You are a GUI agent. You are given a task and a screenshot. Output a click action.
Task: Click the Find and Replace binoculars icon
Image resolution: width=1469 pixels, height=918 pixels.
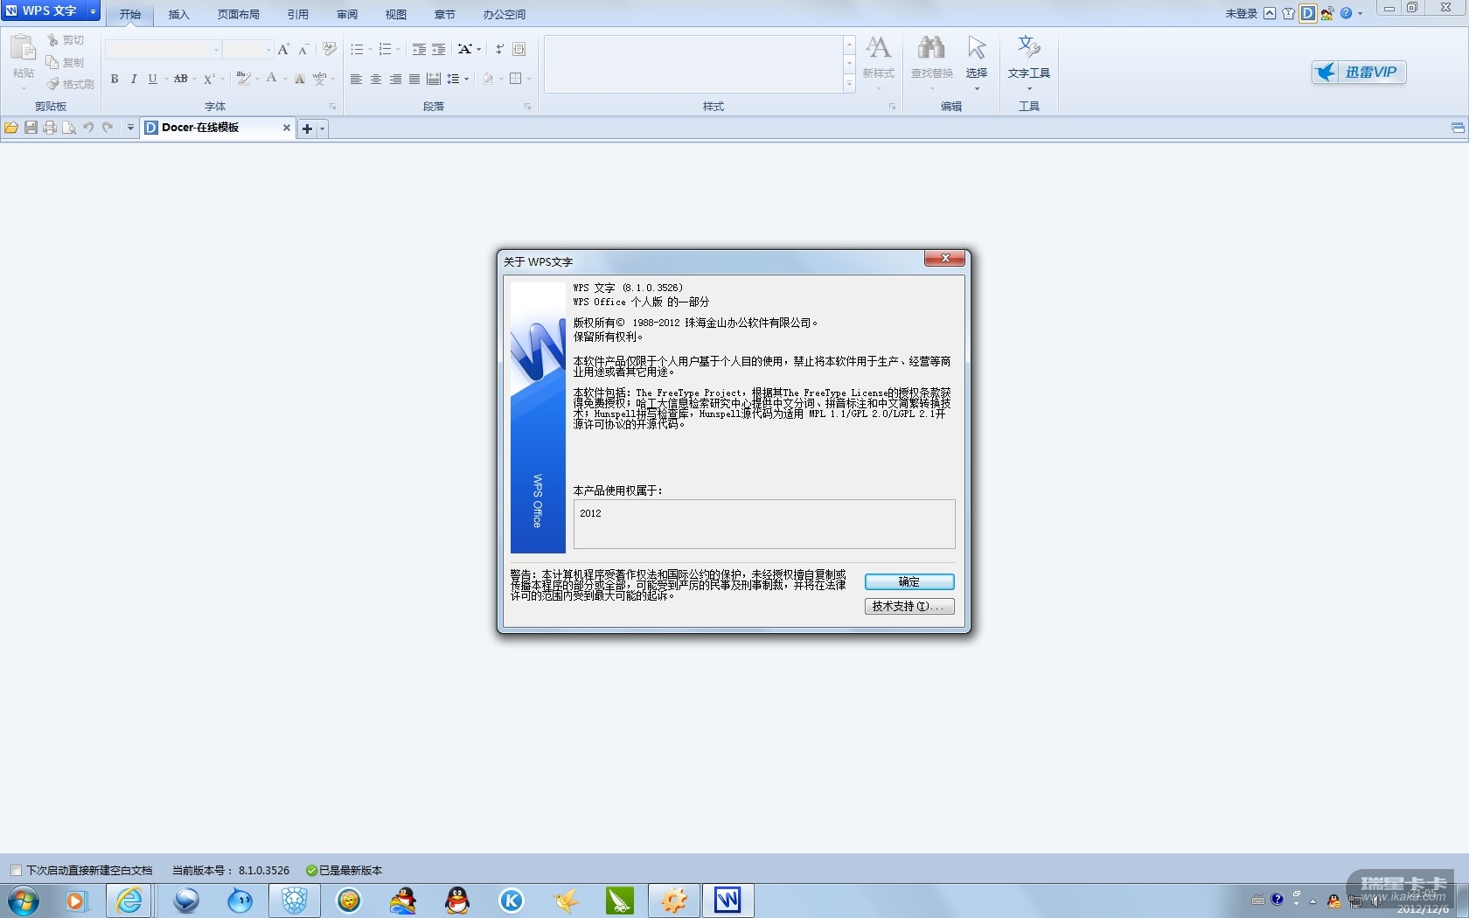point(931,47)
